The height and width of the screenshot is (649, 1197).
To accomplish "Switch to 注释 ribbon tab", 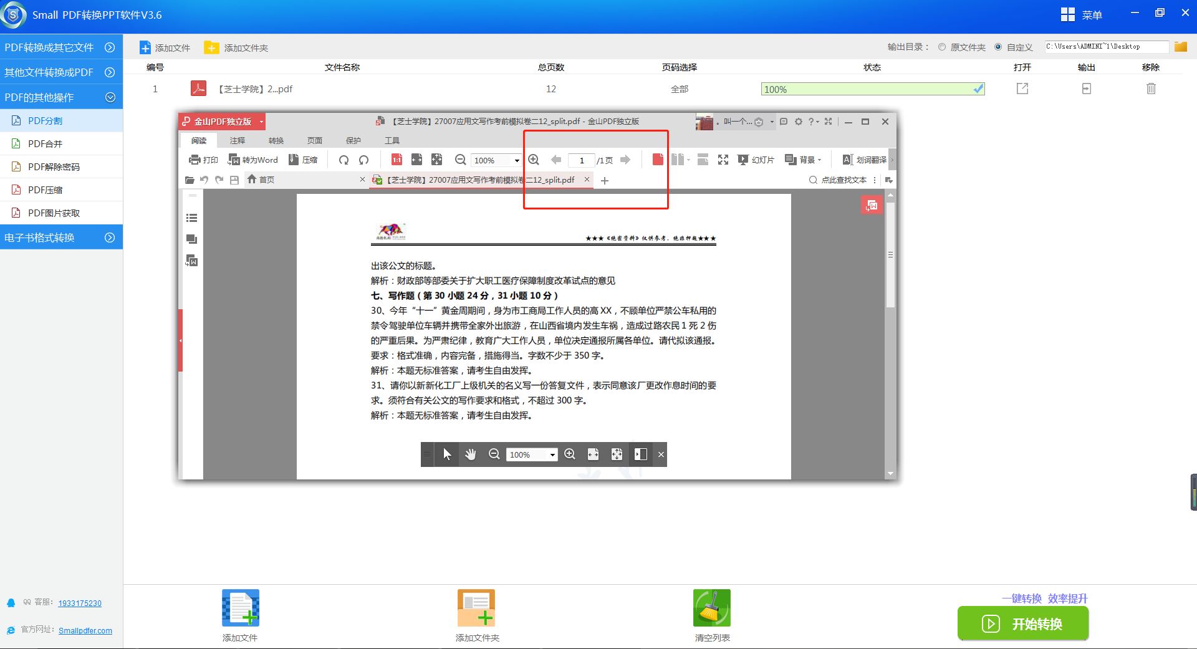I will pos(238,140).
